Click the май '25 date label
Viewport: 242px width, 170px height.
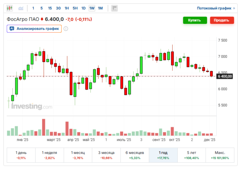tap(89, 140)
